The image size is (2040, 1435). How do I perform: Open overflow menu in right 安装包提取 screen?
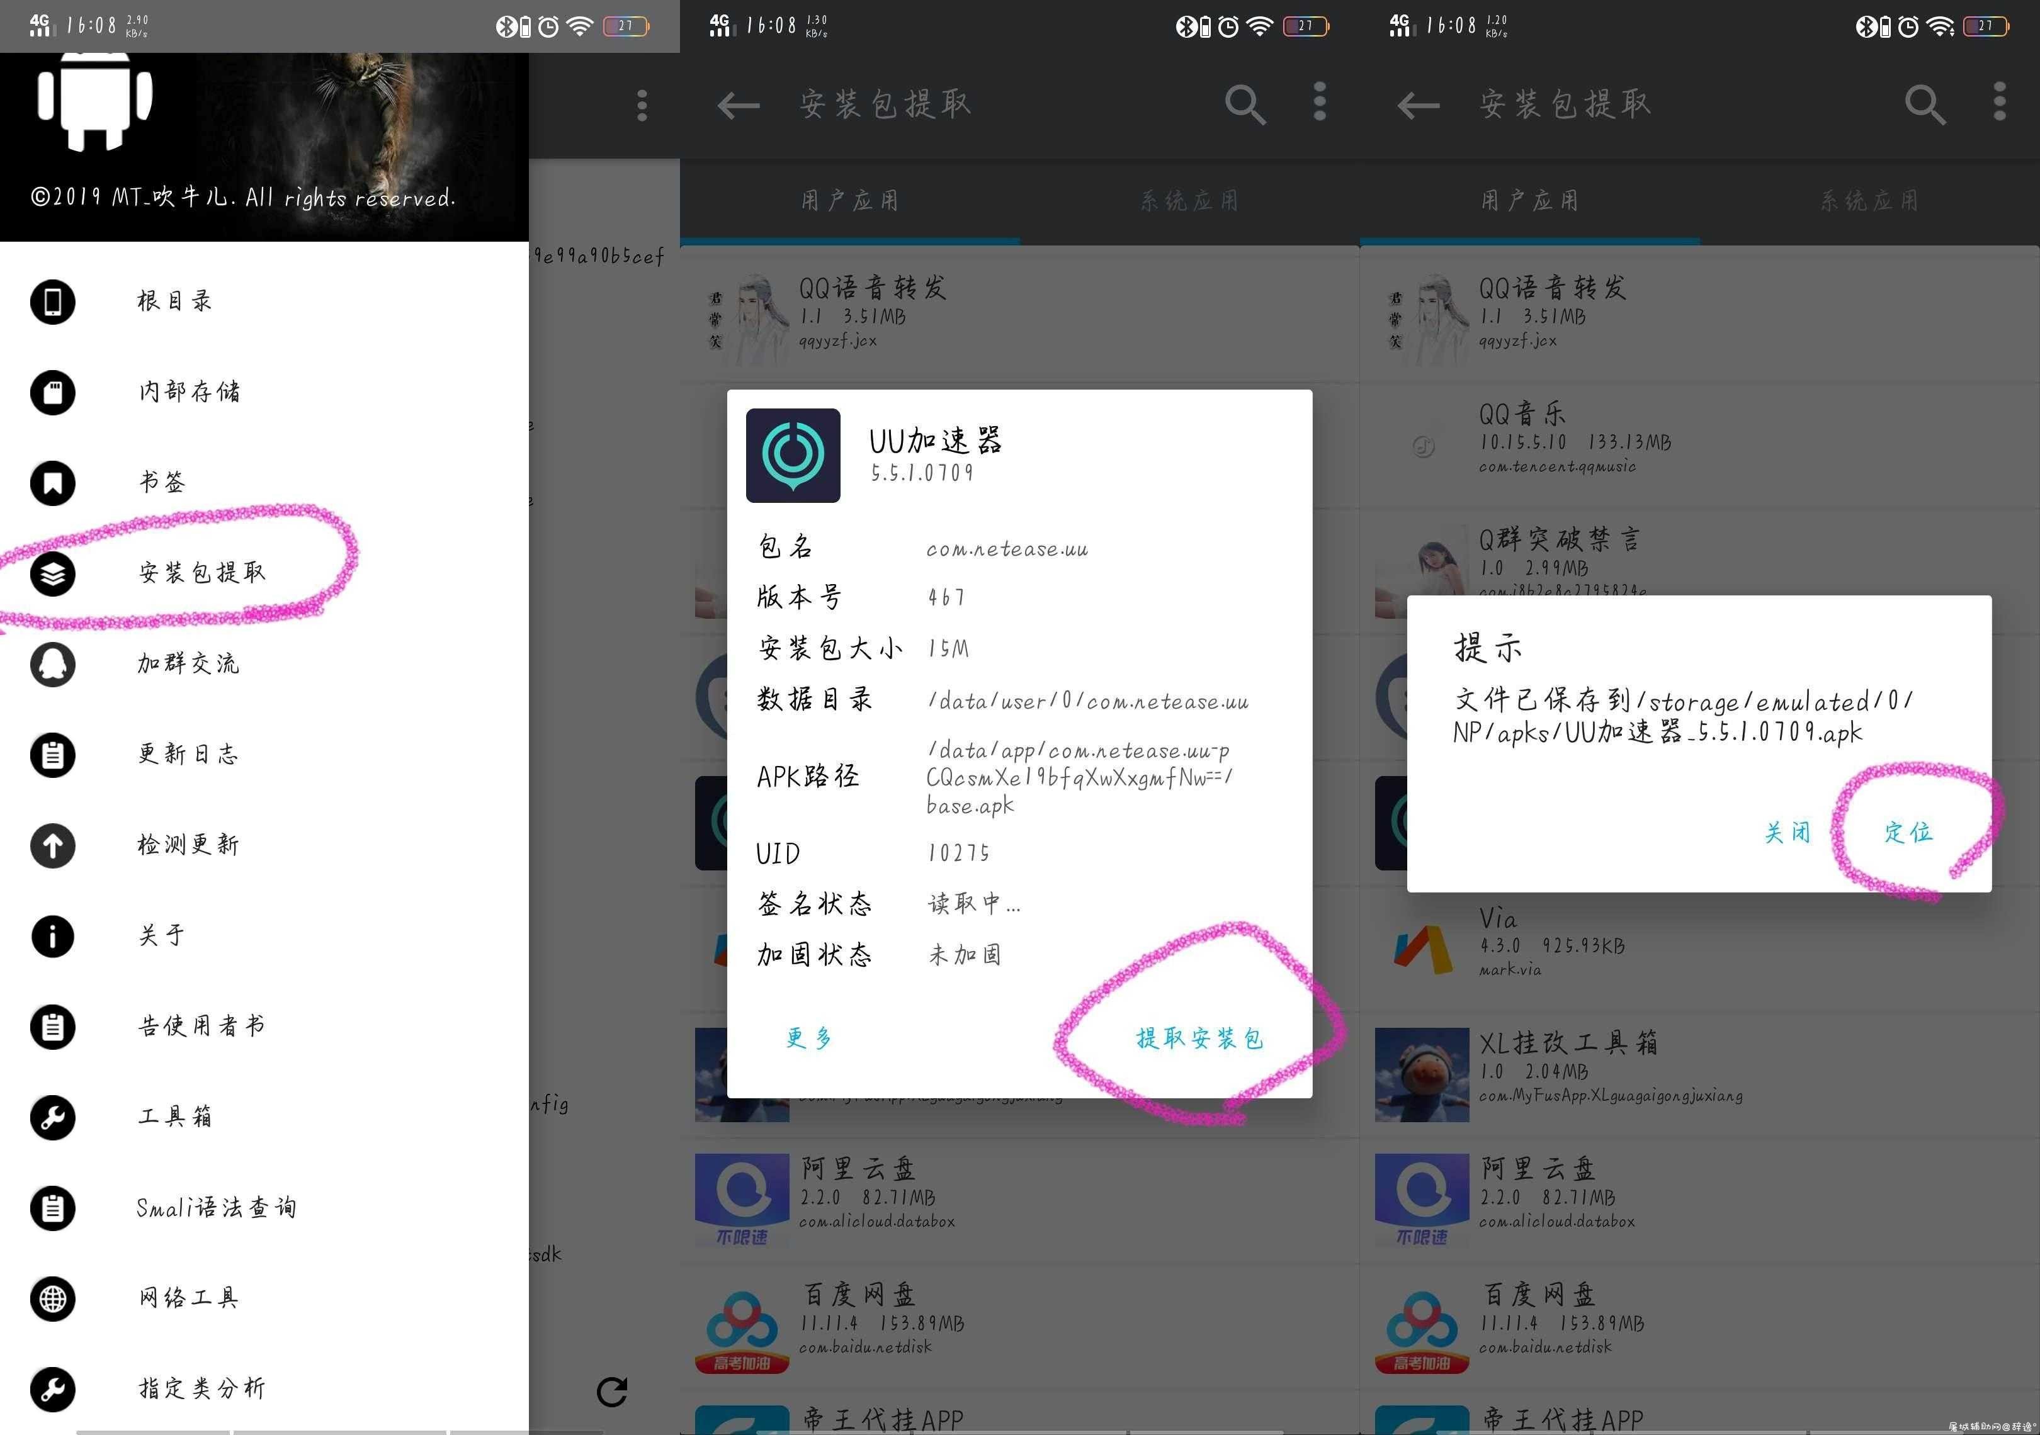pyautogui.click(x=1999, y=102)
